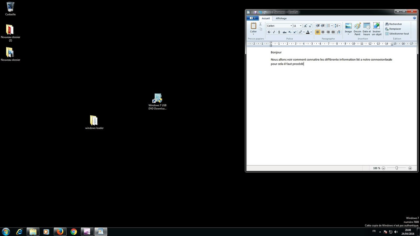This screenshot has height=236, width=420.
Task: Align text right
Action: coord(328,32)
